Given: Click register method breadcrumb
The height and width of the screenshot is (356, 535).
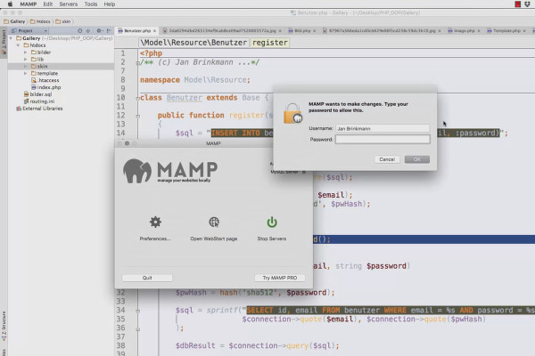Looking at the screenshot, I should coord(270,43).
